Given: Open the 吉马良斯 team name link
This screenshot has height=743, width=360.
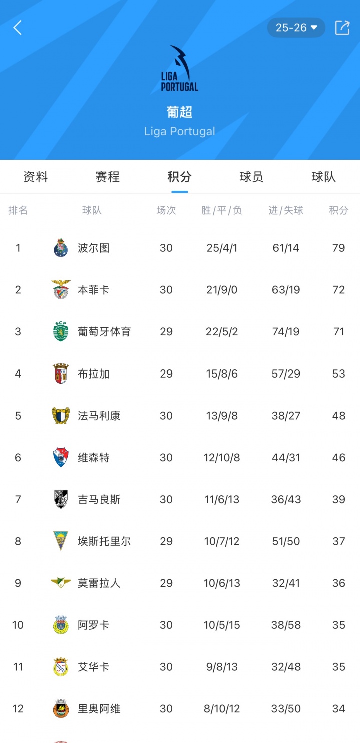Looking at the screenshot, I should tap(99, 499).
